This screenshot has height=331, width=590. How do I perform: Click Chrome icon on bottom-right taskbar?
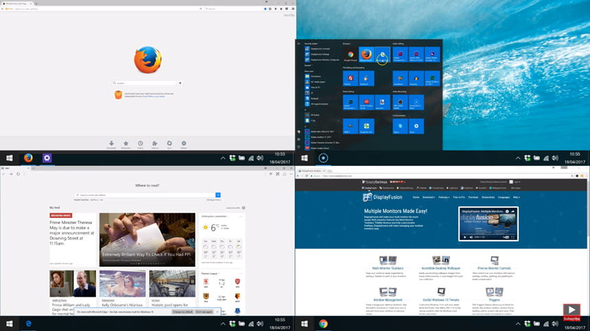click(x=323, y=323)
